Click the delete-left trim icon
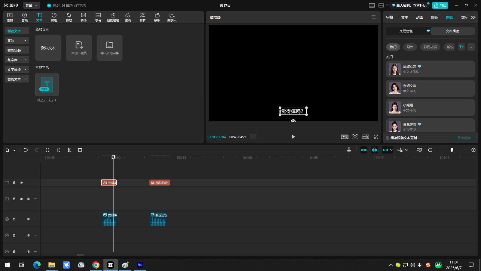 58,150
